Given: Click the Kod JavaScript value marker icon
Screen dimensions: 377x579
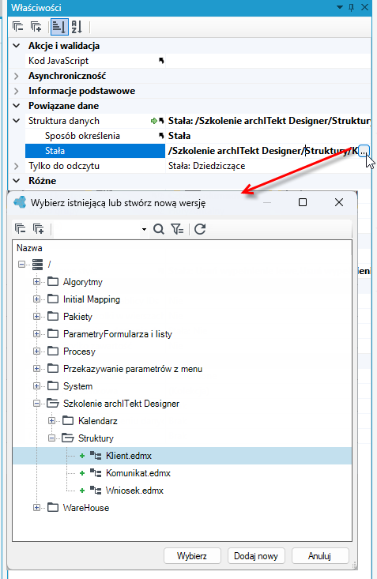Looking at the screenshot, I should 161,61.
